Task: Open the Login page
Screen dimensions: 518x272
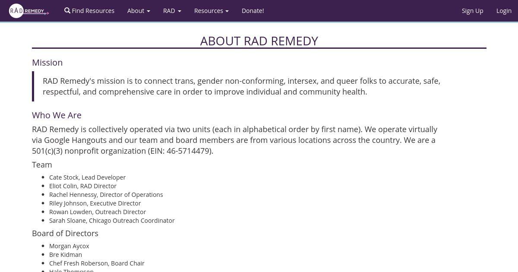Action: 504,11
